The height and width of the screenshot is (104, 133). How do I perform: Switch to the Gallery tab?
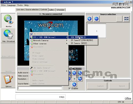(52, 10)
